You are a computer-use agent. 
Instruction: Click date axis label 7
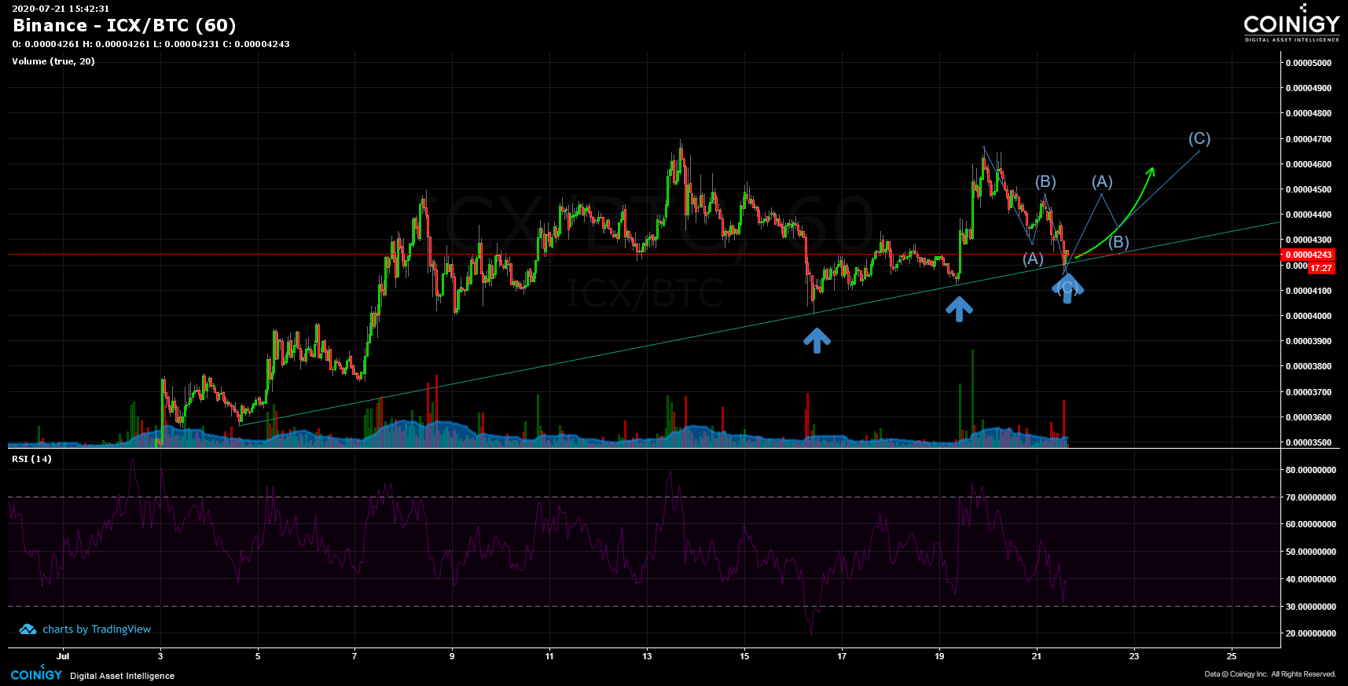(354, 656)
